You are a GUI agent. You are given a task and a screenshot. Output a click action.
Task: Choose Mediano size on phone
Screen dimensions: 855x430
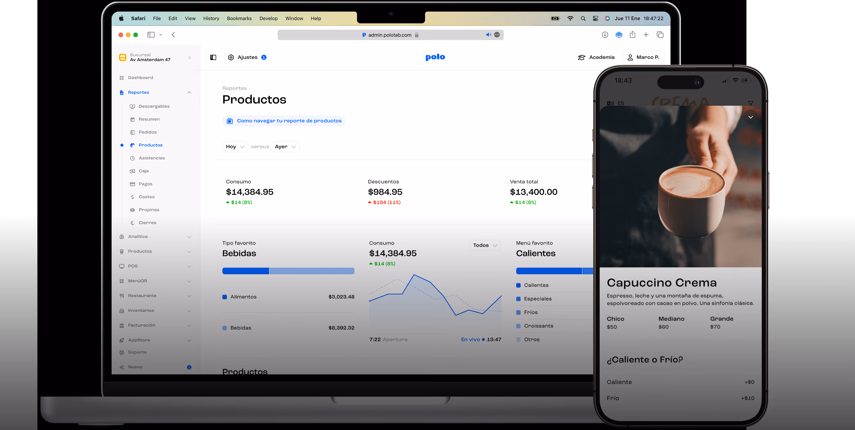[671, 322]
